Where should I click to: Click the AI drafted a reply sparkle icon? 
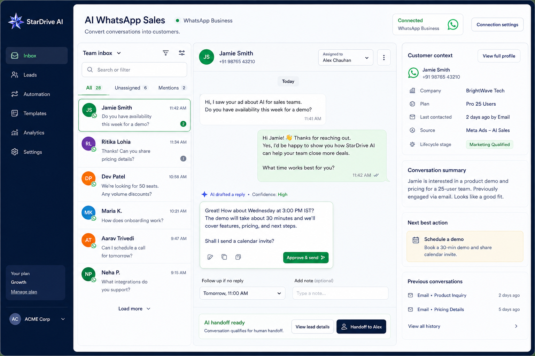(x=204, y=194)
